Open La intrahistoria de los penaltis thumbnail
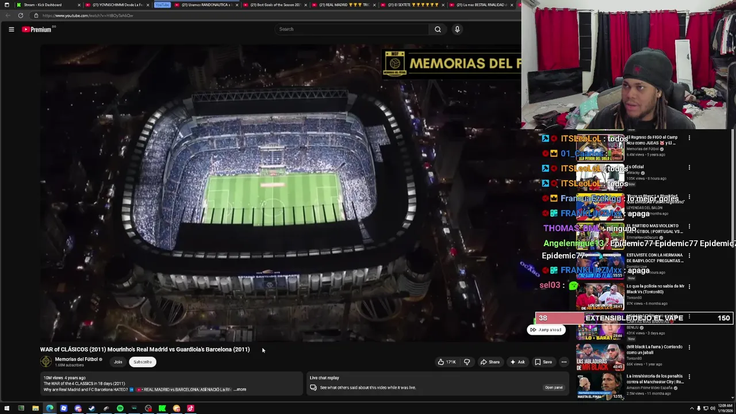The width and height of the screenshot is (736, 414). click(599, 386)
